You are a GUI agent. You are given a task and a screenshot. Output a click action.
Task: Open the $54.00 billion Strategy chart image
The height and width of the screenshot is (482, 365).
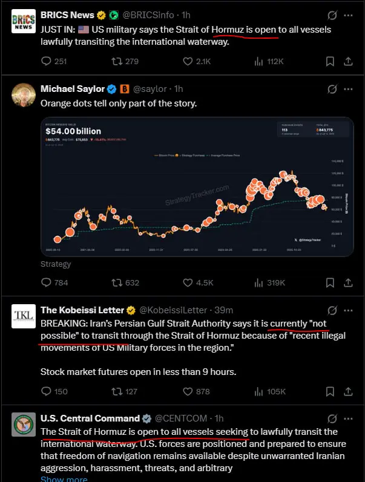[x=197, y=187]
